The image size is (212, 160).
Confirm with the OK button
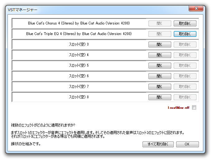point(187,144)
